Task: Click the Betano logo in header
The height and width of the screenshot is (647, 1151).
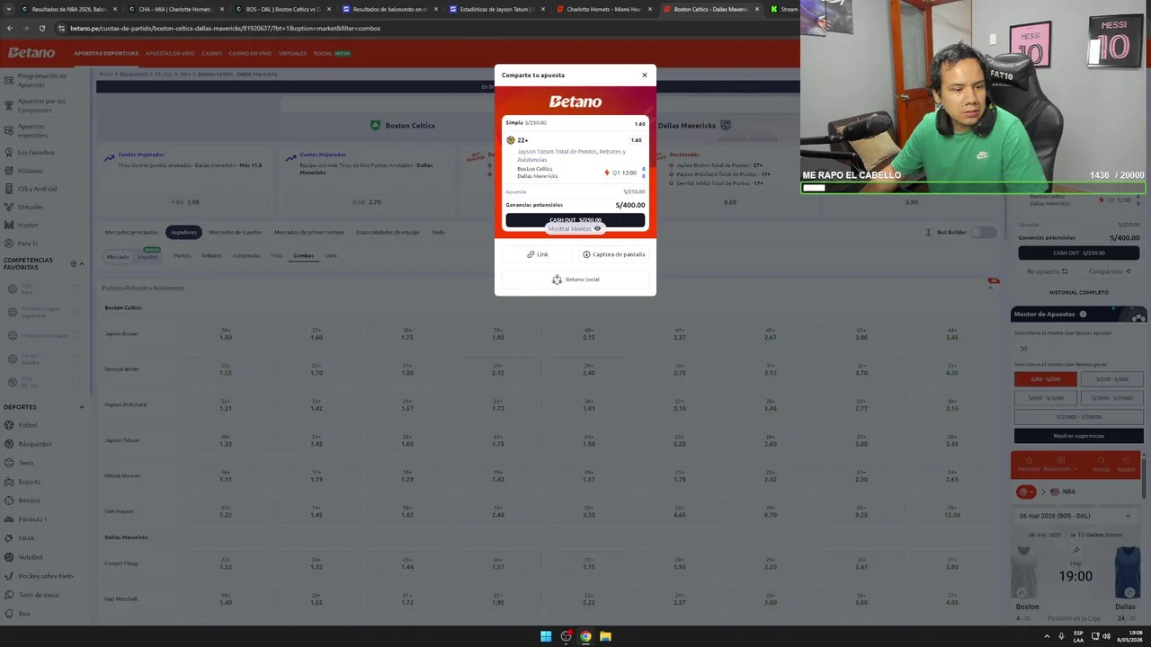Action: point(31,53)
